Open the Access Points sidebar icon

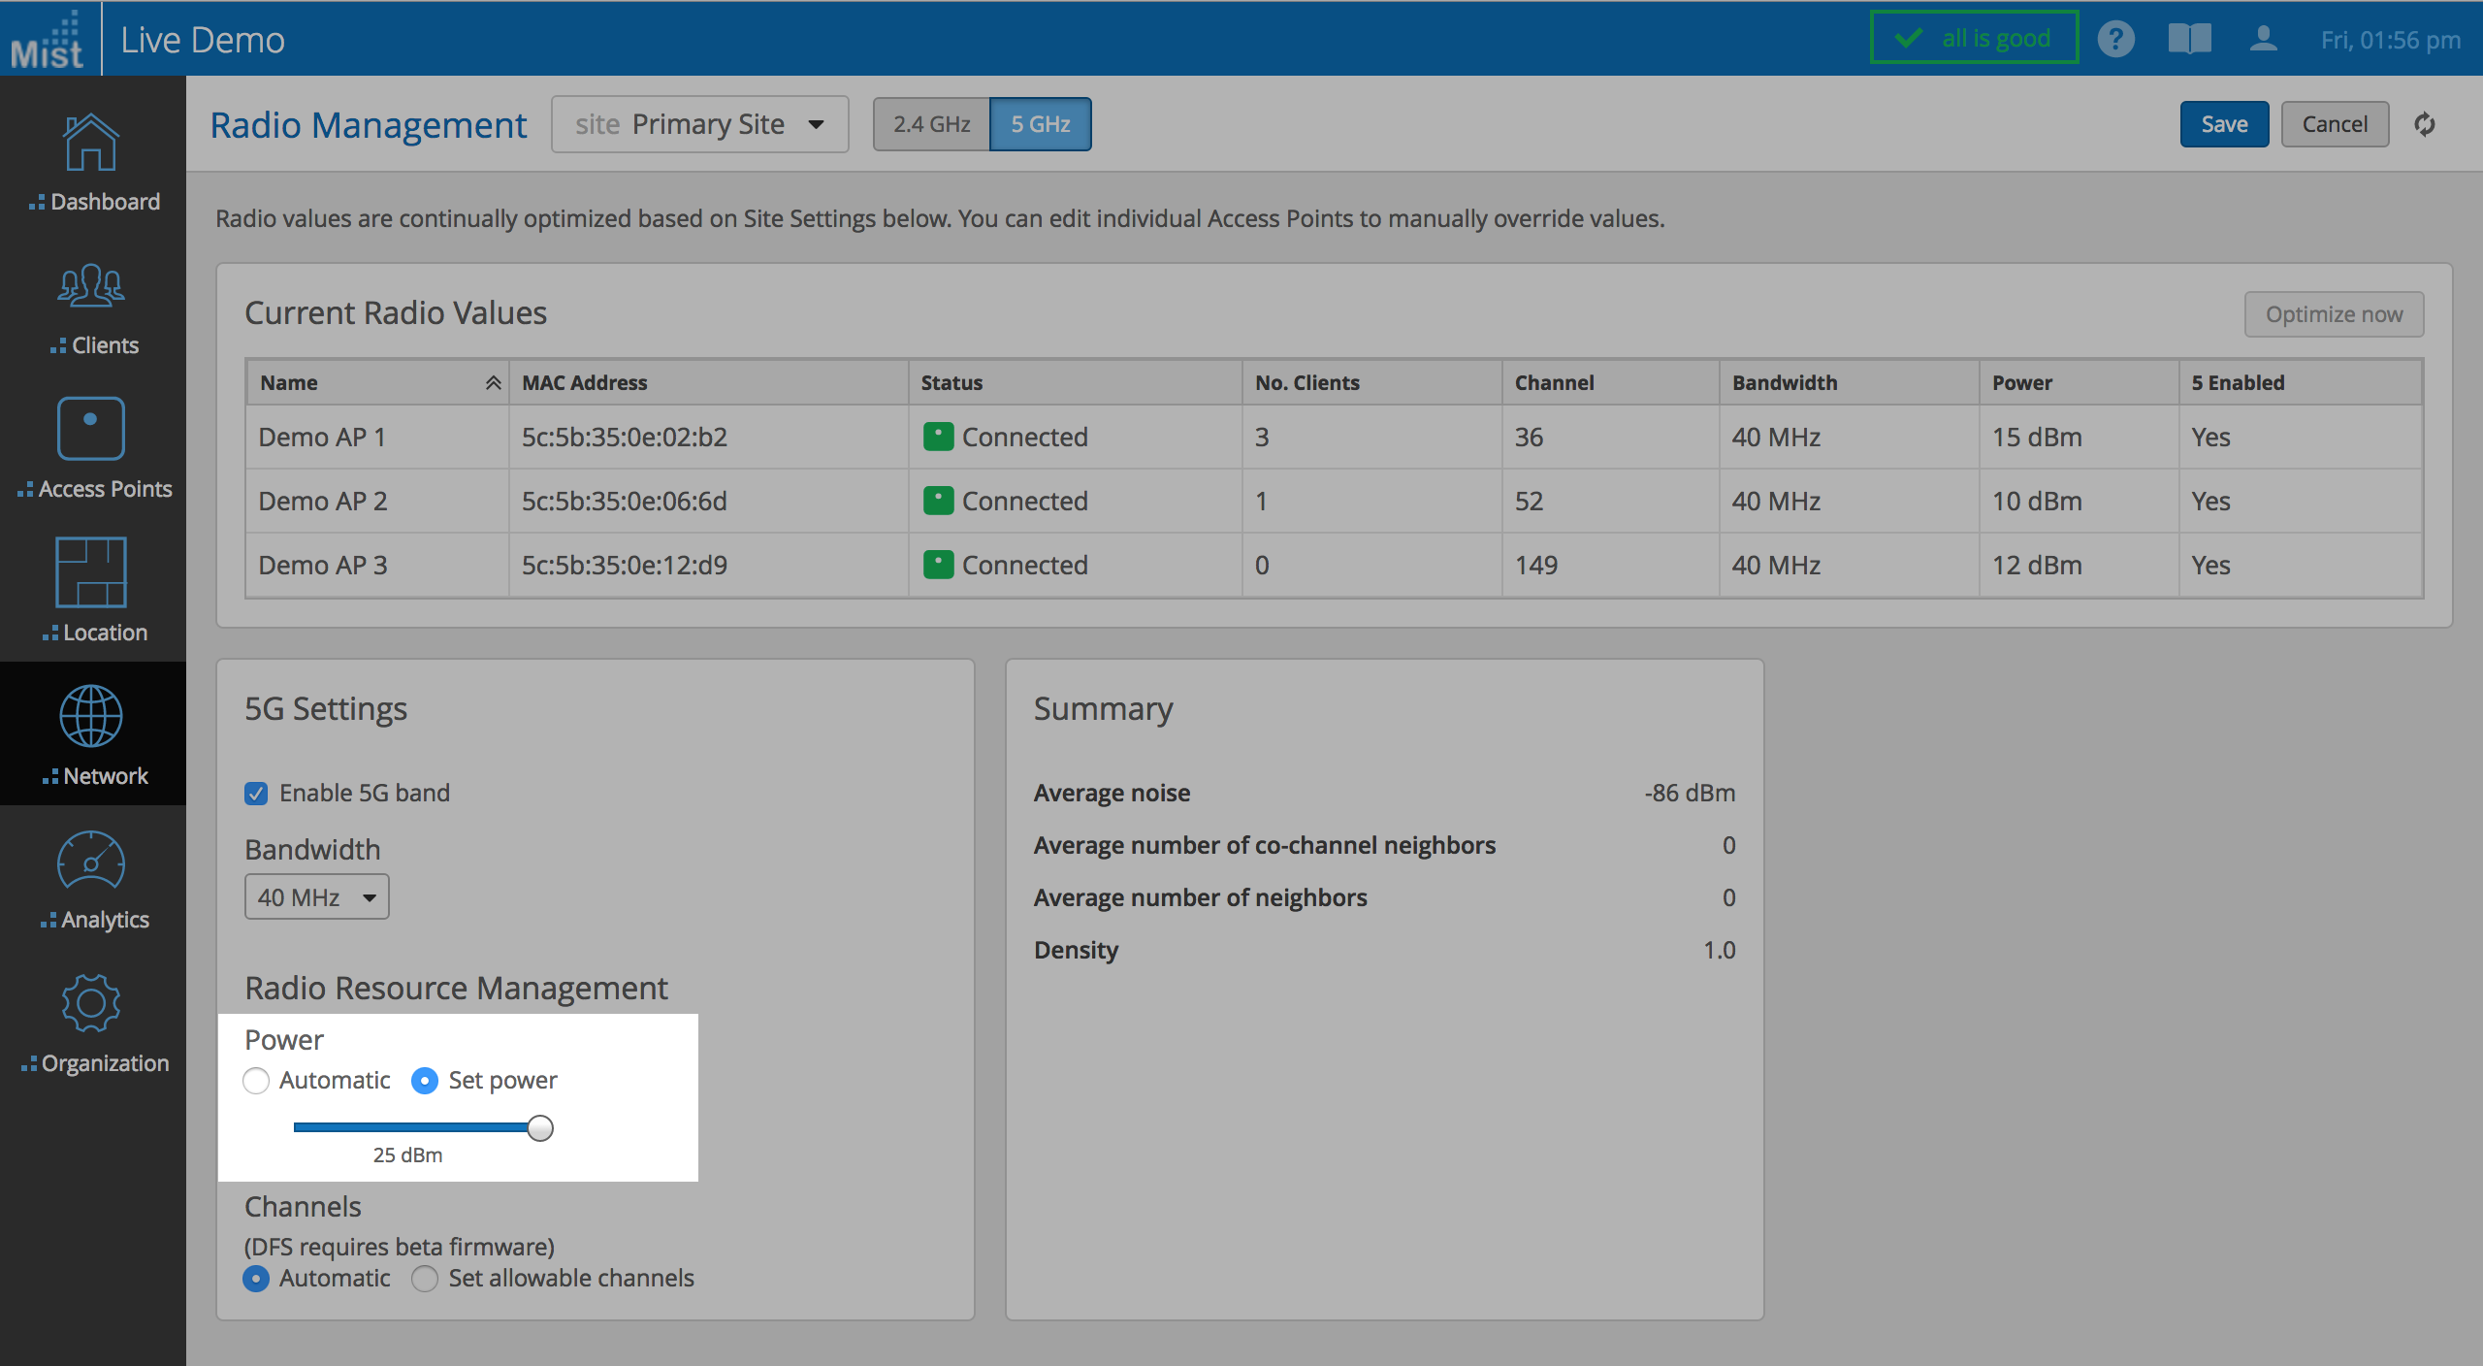(x=91, y=429)
